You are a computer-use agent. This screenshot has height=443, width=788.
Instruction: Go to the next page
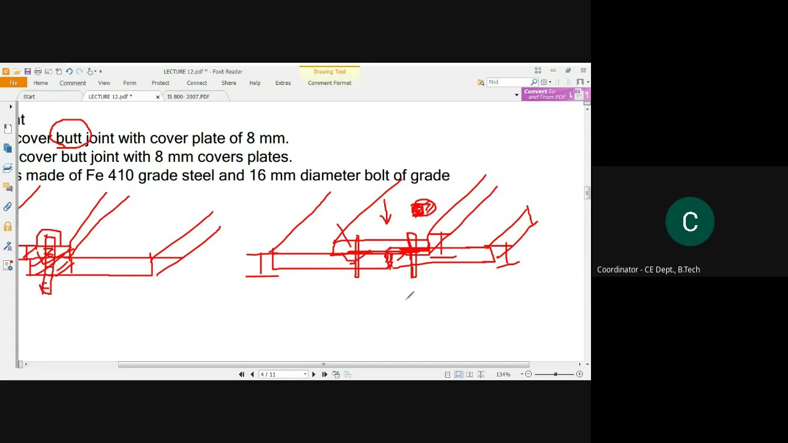click(313, 374)
